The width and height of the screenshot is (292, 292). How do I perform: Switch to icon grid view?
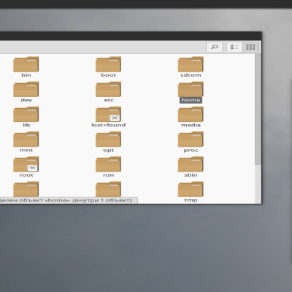click(250, 47)
